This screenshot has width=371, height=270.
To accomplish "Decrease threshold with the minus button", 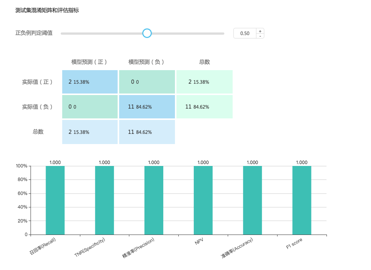I will click(x=260, y=36).
